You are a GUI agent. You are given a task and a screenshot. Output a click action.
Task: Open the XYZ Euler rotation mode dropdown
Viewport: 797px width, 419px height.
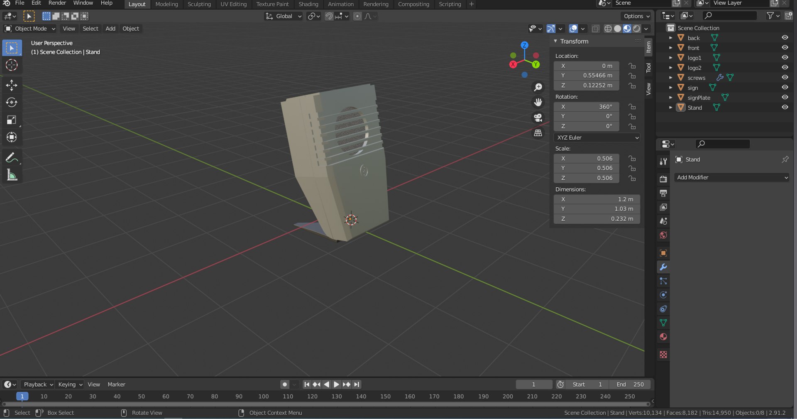click(x=597, y=138)
